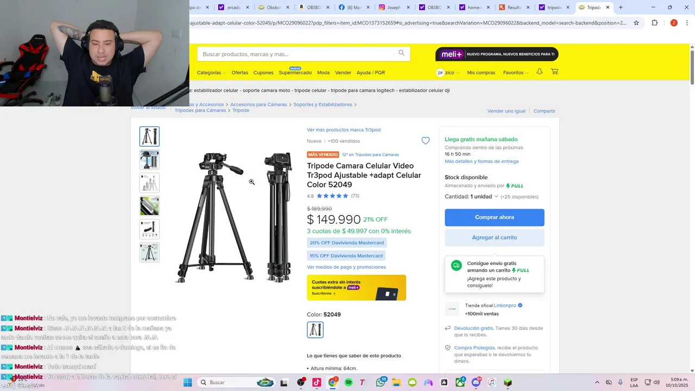
Task: Click the user avatar ZR icon
Action: click(440, 73)
